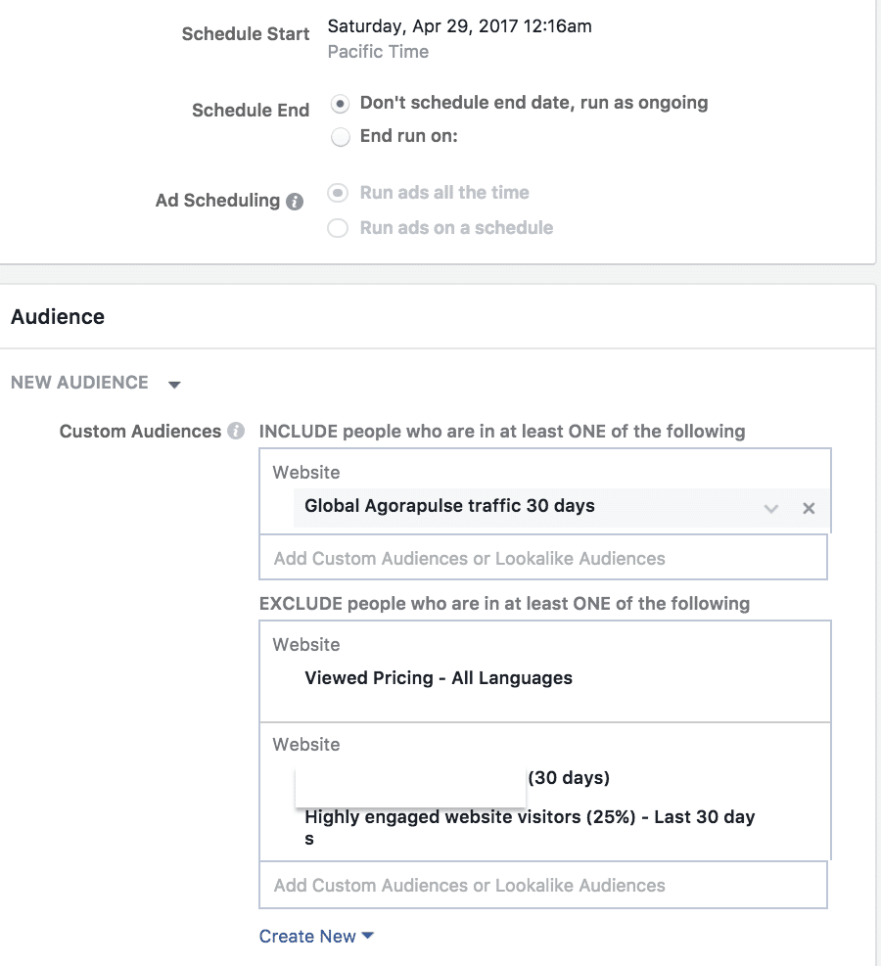Click the exclude Add Custom Audiences field
Viewport: 881px width, 966px height.
(542, 885)
